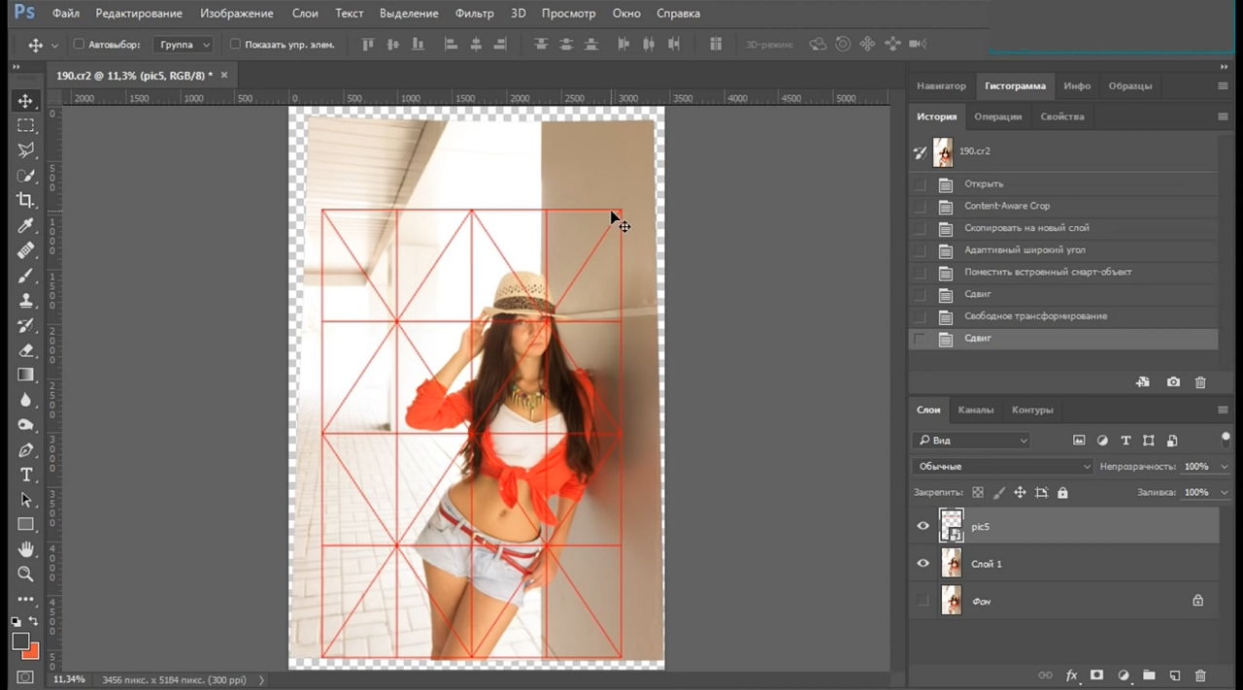
Task: Switch to the Операции tab
Action: tap(998, 116)
